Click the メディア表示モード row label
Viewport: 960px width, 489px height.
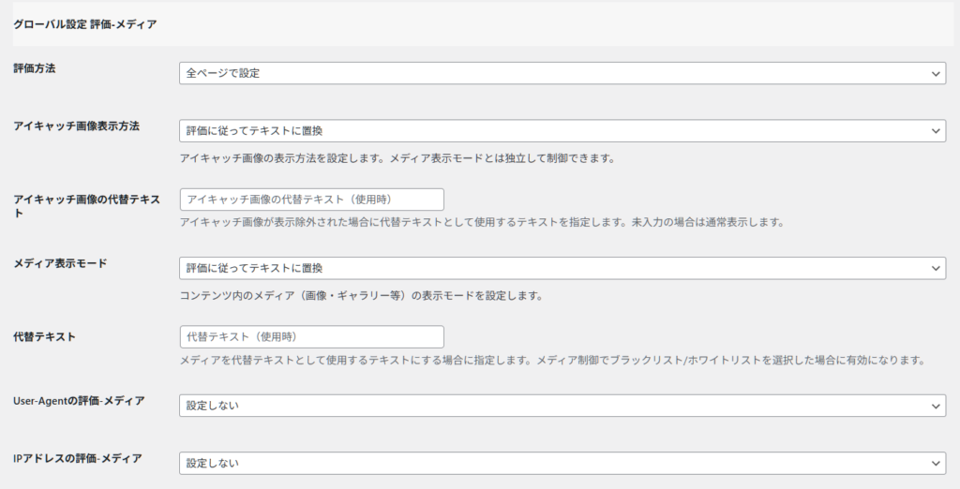[x=60, y=263]
